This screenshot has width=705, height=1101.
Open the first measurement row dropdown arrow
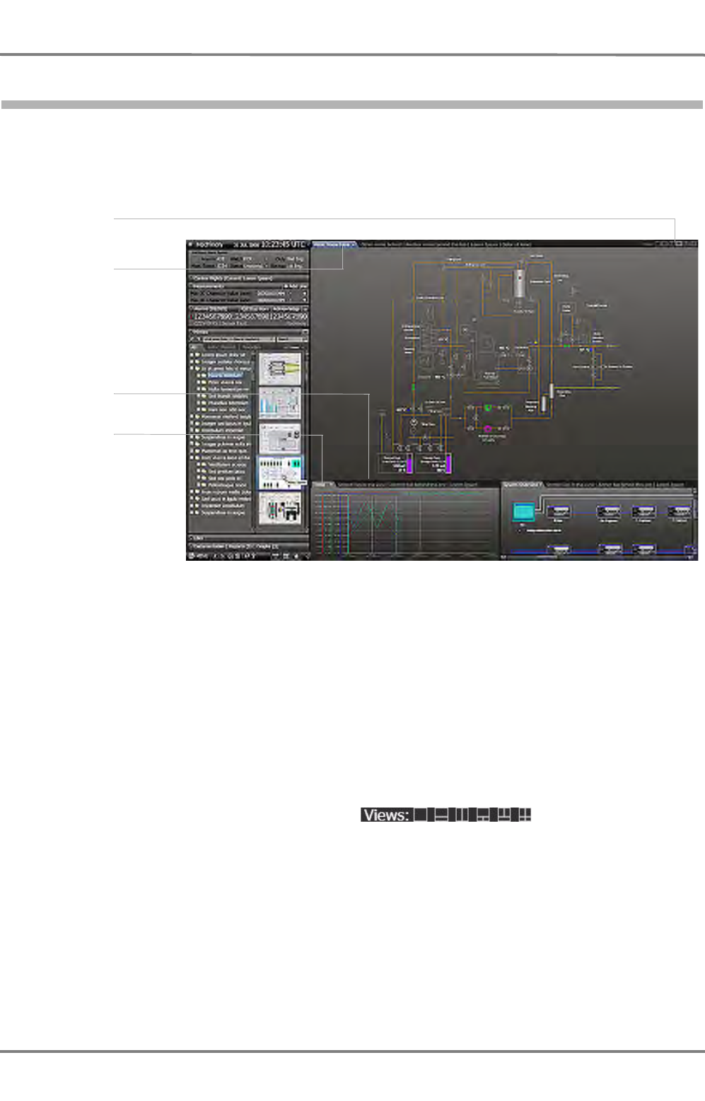click(x=305, y=293)
